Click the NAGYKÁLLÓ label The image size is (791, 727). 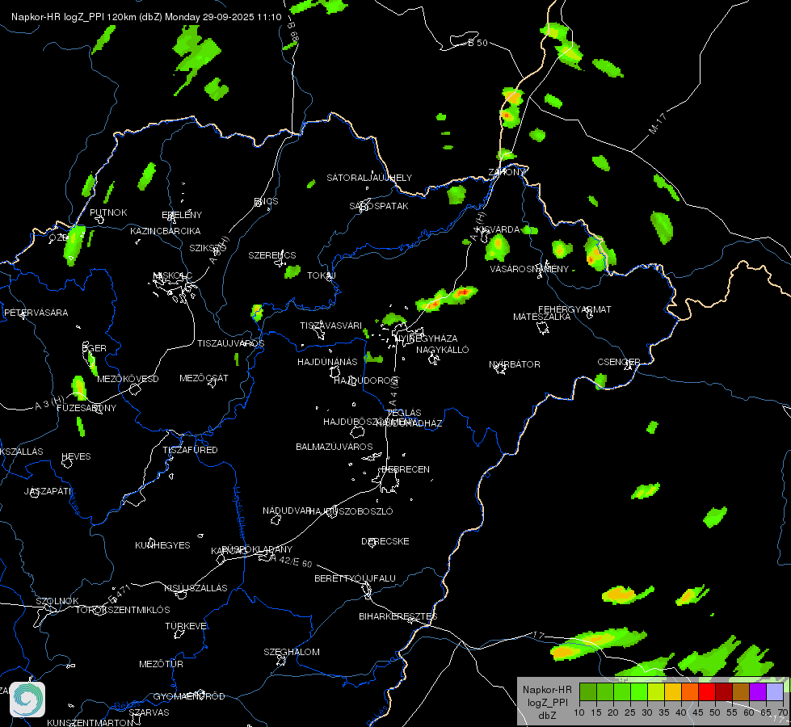(443, 350)
